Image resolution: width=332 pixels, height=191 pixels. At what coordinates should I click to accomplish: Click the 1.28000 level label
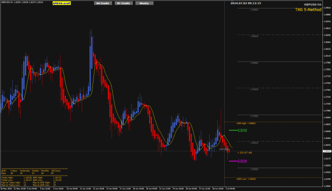click(x=254, y=63)
